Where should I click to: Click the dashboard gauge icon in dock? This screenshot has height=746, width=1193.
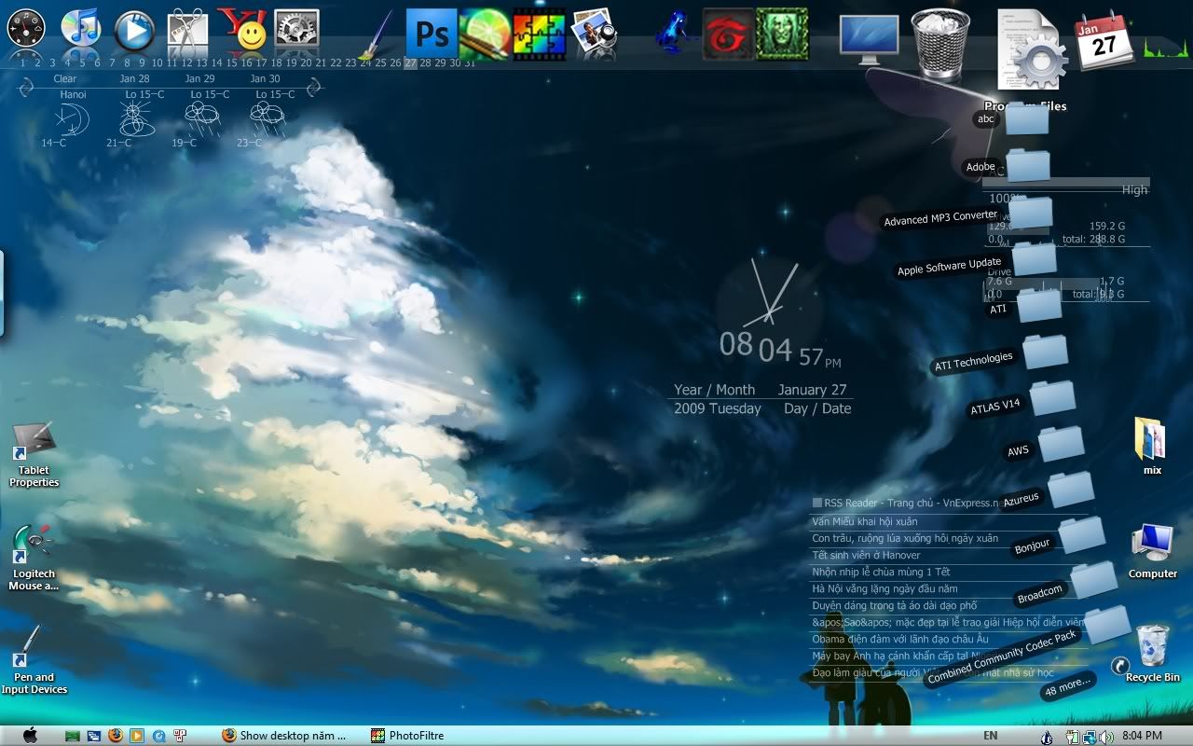point(26,29)
